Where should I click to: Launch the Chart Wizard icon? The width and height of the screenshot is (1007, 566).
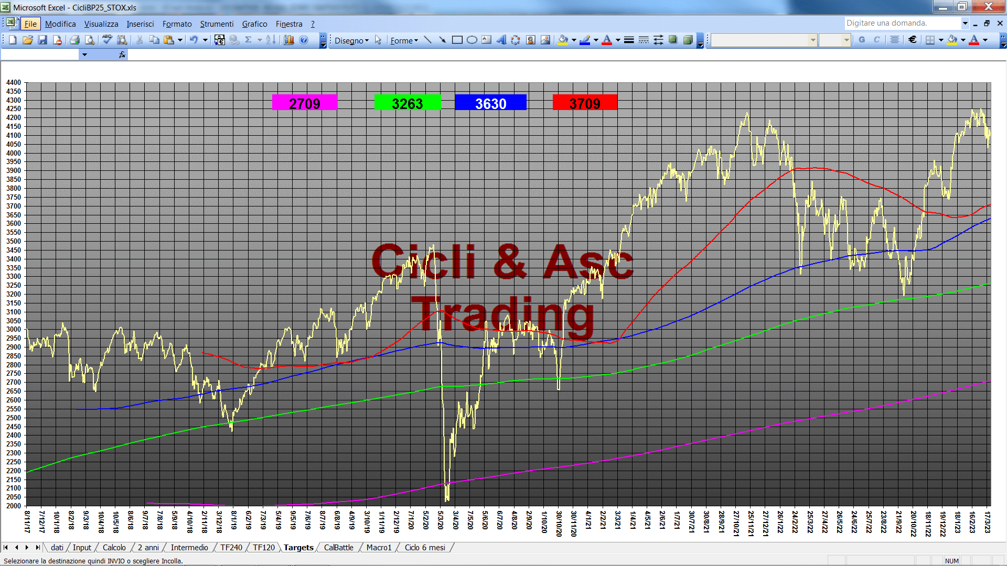click(289, 40)
